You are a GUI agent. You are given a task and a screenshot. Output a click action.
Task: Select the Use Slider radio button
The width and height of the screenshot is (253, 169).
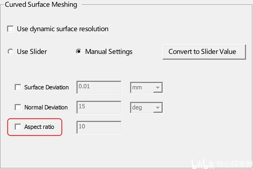tap(11, 52)
